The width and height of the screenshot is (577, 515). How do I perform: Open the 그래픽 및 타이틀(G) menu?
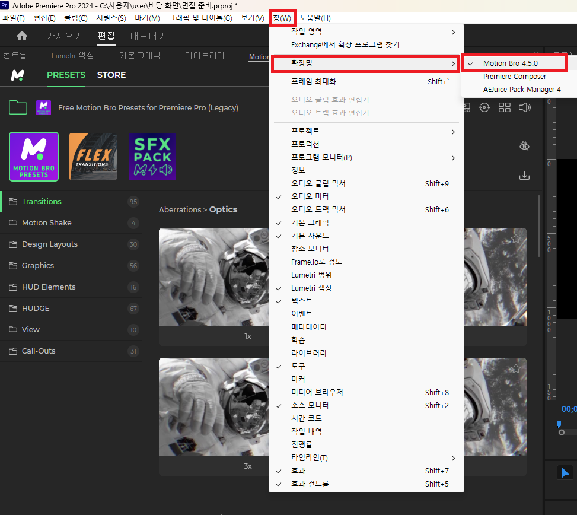(x=200, y=18)
